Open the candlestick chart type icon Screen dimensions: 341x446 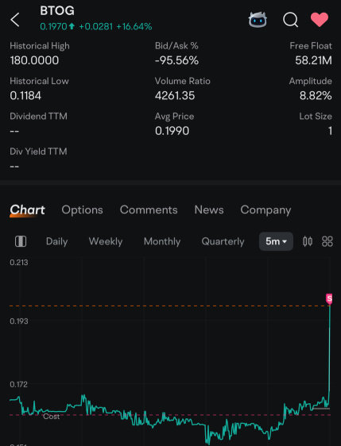308,241
